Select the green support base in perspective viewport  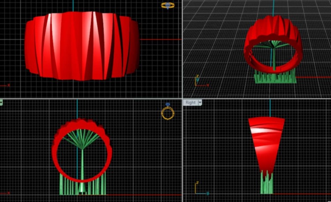[x=274, y=78]
